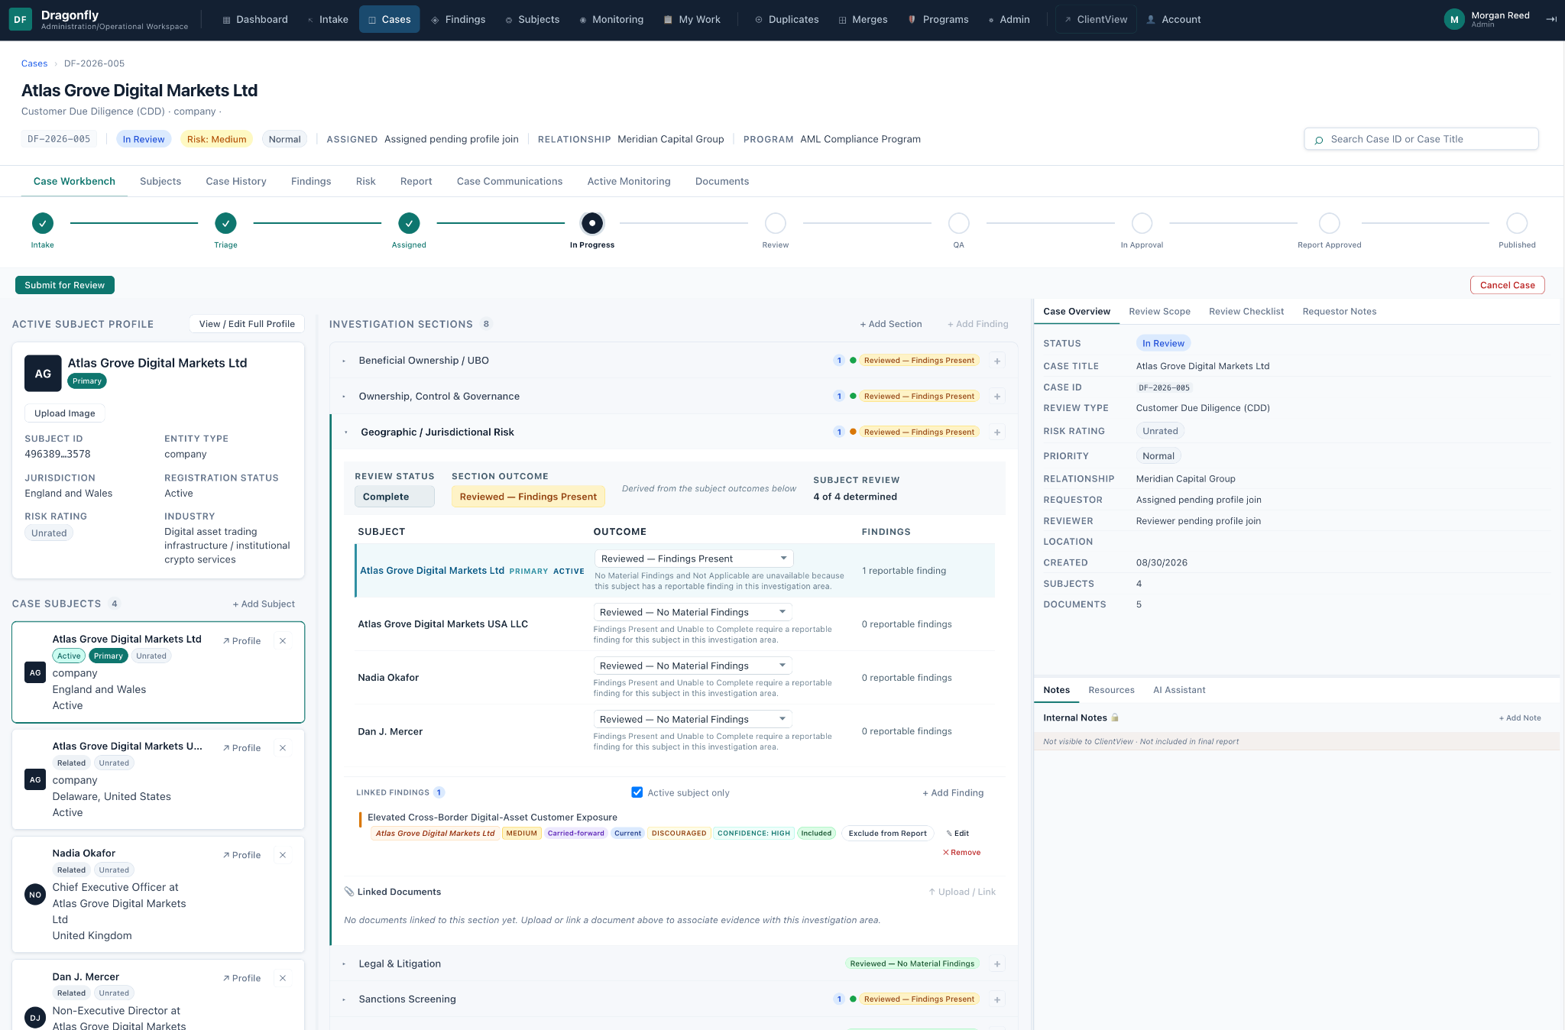The image size is (1565, 1030).
Task: Click plus icon on Beneficial Ownership / UBO row
Action: pos(997,361)
